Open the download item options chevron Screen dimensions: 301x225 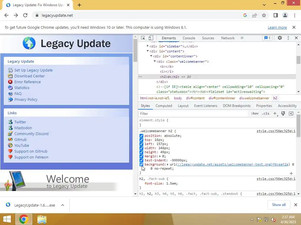[63, 205]
